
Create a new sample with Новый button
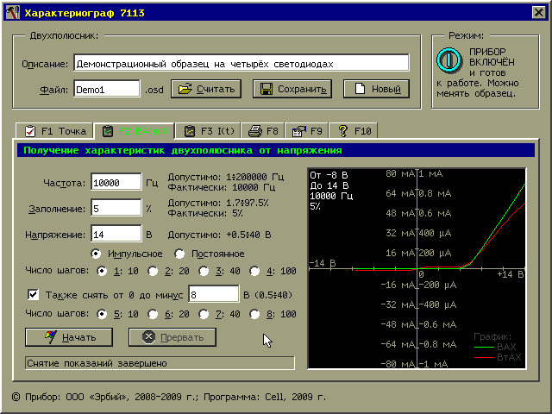point(376,89)
